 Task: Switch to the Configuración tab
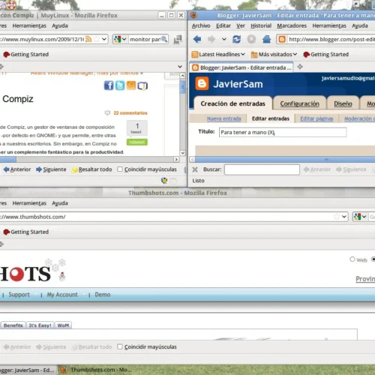click(299, 103)
